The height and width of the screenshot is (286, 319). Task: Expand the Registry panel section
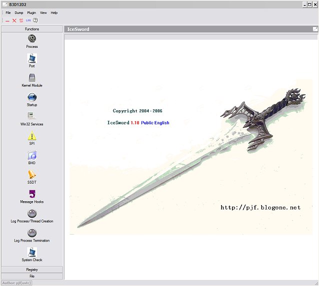[x=32, y=270]
